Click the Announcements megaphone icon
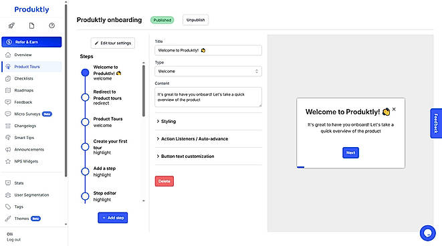442x246 pixels. [8, 149]
